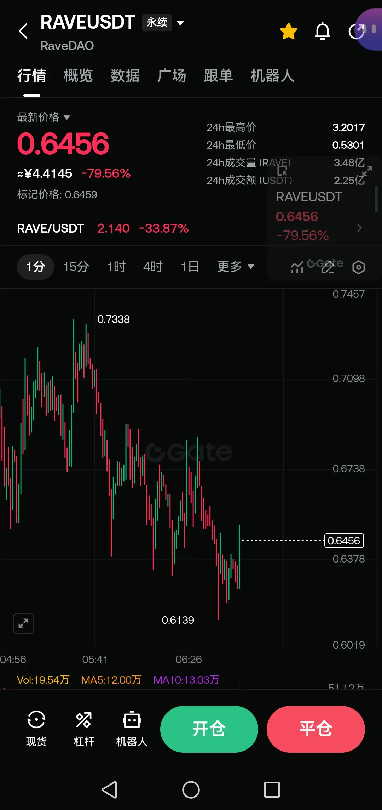382x810 pixels.
Task: Open the 永续 contract type dropdown
Action: pos(163,23)
